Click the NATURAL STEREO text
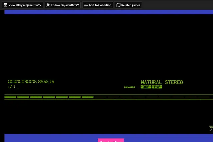This screenshot has width=213, height=142. coord(162,82)
